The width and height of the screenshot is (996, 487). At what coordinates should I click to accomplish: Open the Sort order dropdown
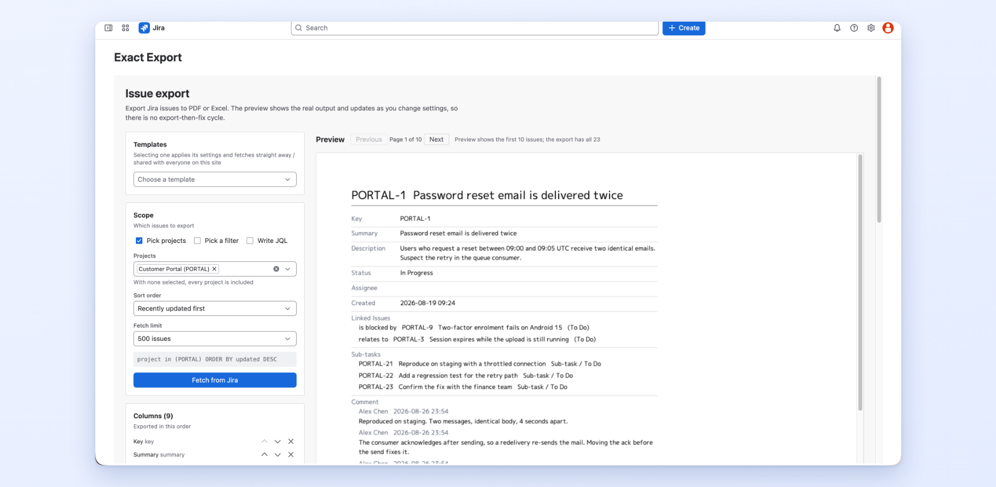[x=215, y=308]
